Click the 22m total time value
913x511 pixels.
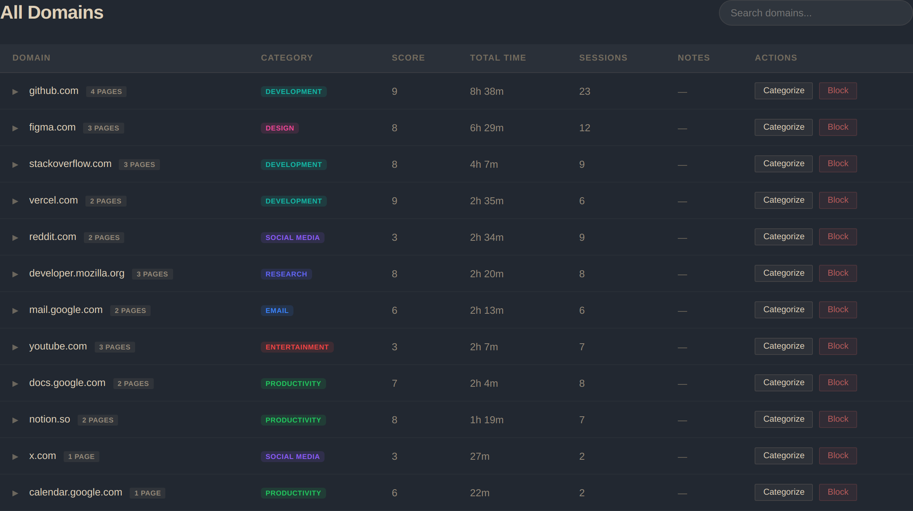tap(480, 493)
